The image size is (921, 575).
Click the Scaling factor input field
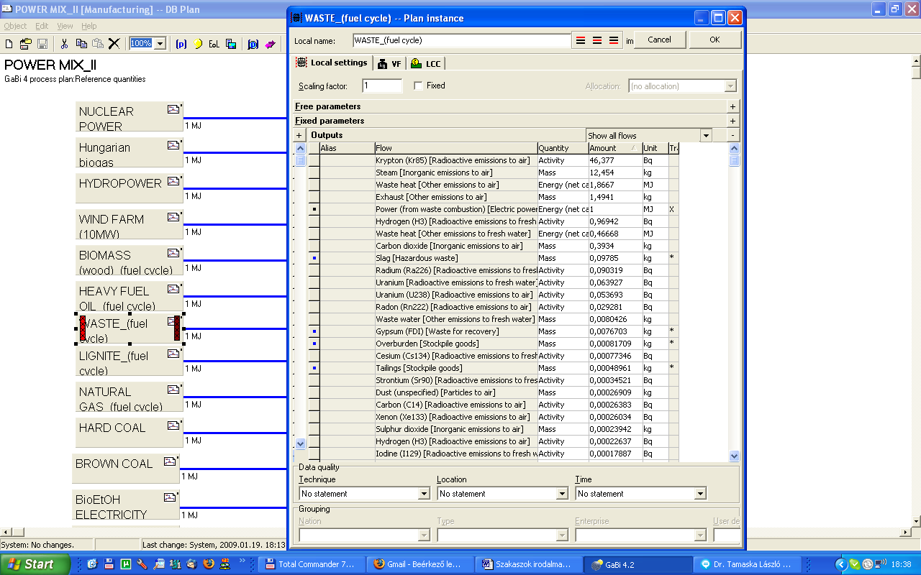(x=382, y=86)
